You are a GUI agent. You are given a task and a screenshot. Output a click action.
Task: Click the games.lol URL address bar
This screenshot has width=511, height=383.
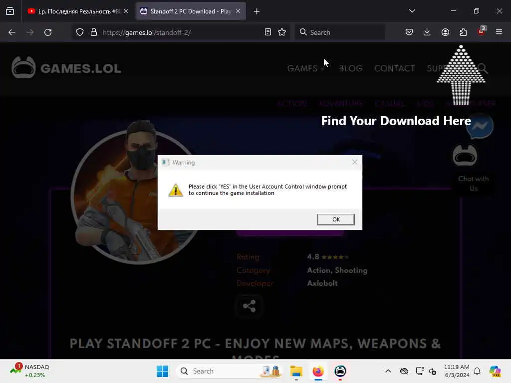181,32
